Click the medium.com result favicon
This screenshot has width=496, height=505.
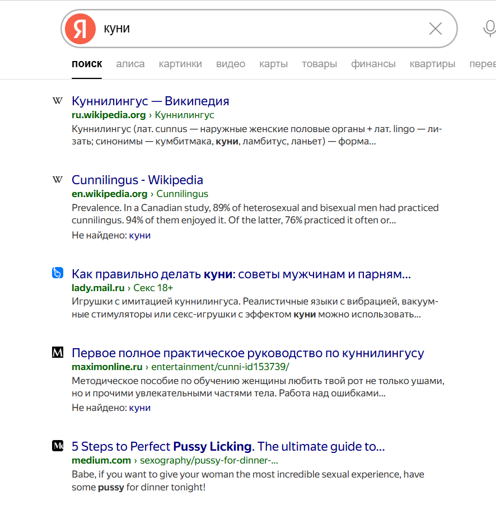(57, 446)
